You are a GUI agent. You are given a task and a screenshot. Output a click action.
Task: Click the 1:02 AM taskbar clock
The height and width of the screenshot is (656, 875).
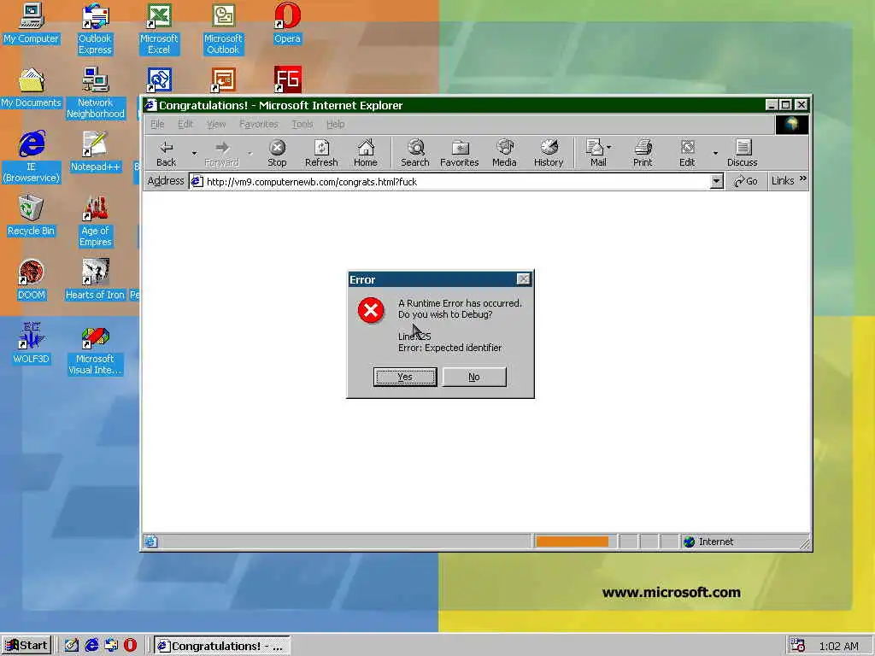coord(839,646)
